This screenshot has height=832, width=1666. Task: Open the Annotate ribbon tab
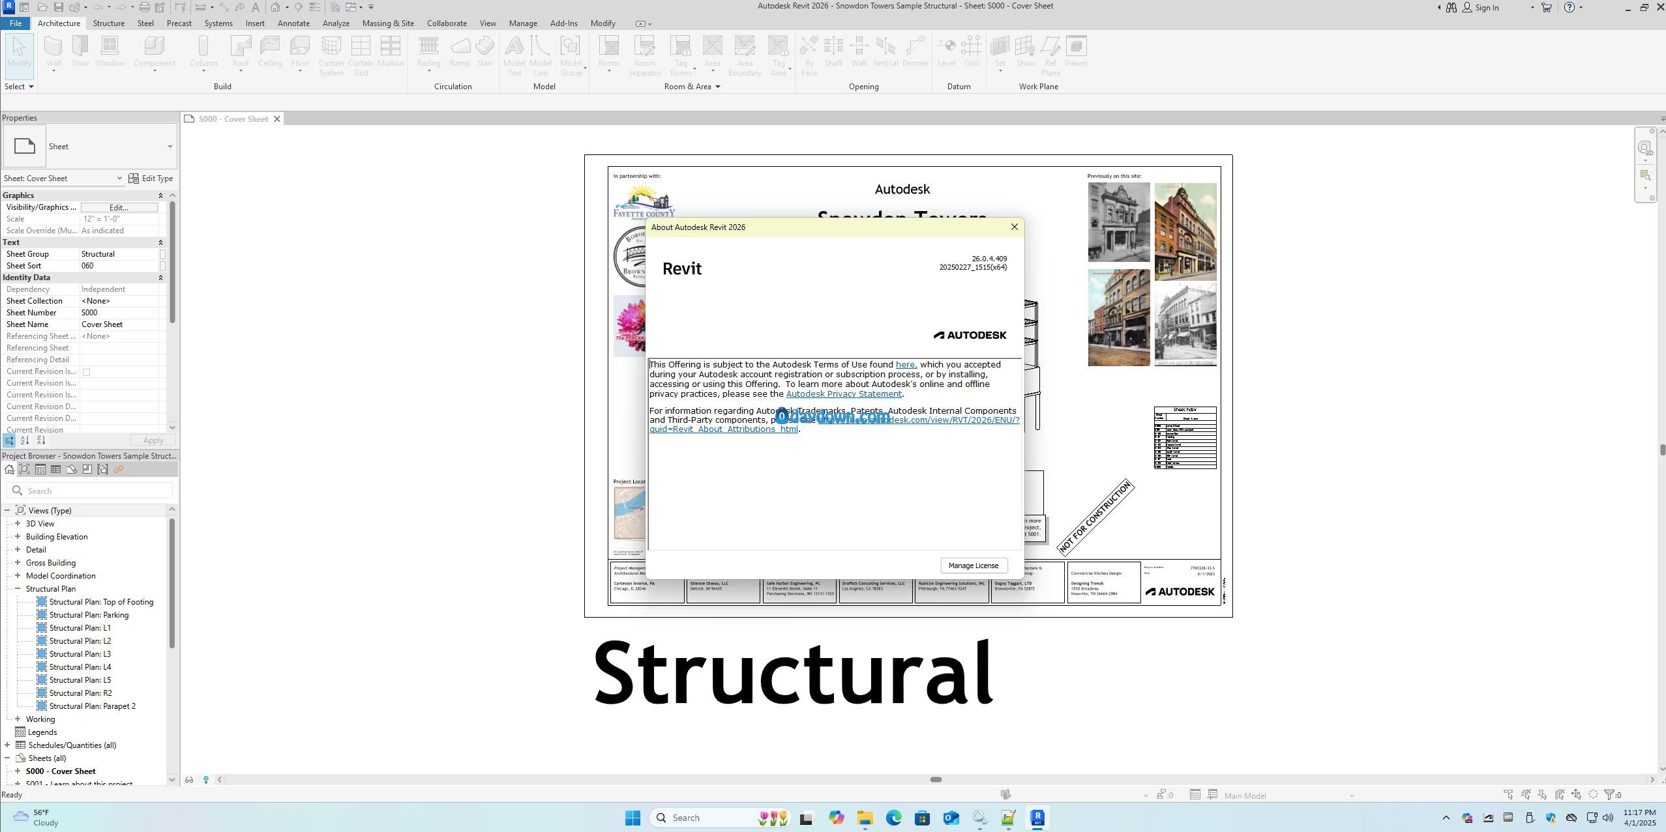(293, 23)
